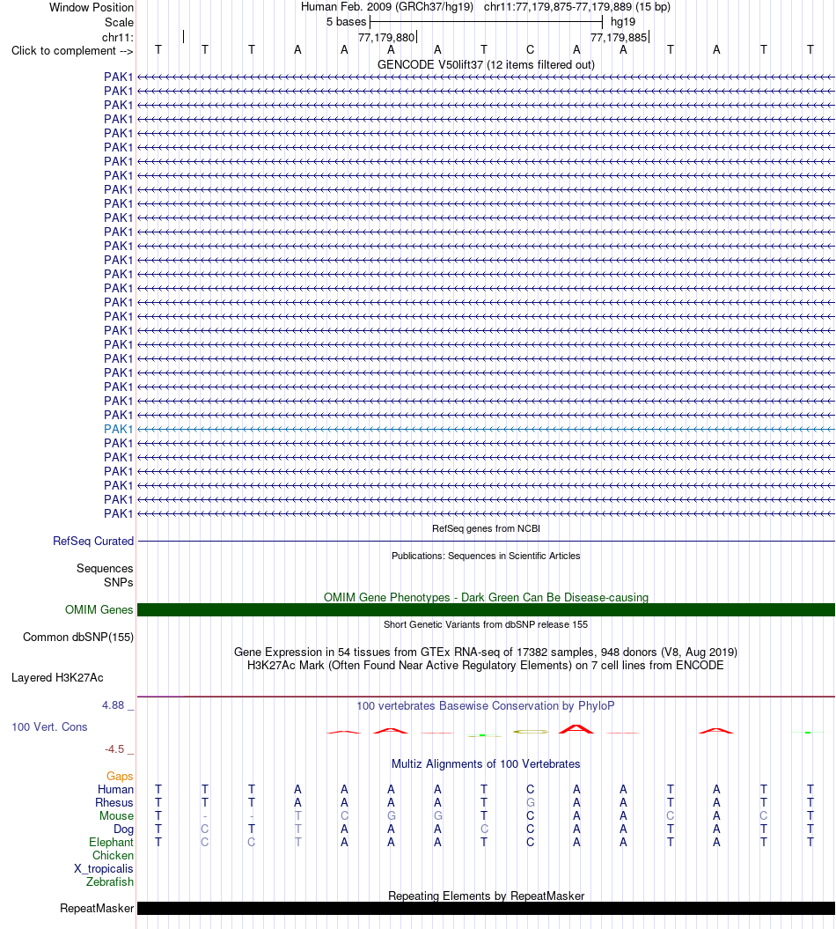Click the RefSeq Curated intron line
The height and width of the screenshot is (929, 836).
click(x=486, y=541)
